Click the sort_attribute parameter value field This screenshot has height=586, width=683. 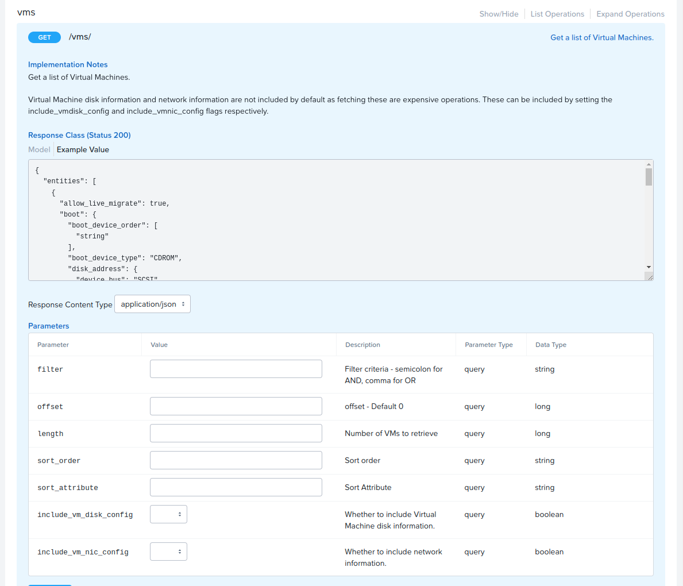pyautogui.click(x=236, y=487)
